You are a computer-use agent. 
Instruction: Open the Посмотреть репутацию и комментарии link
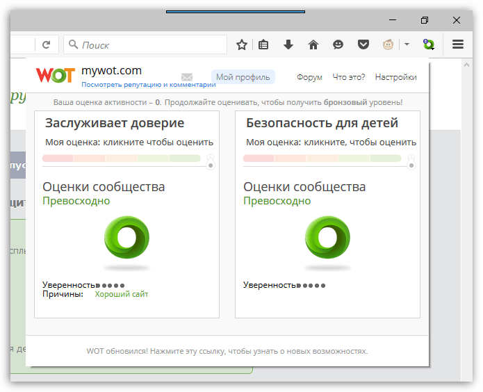149,84
